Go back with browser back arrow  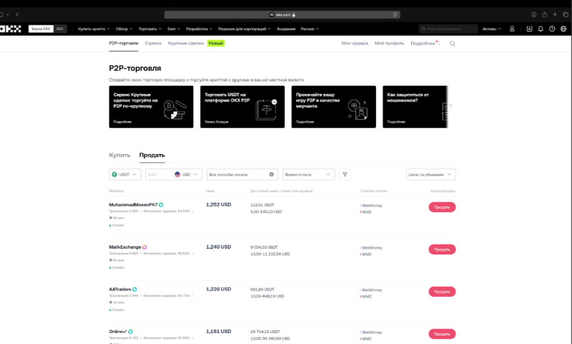[x=17, y=14]
